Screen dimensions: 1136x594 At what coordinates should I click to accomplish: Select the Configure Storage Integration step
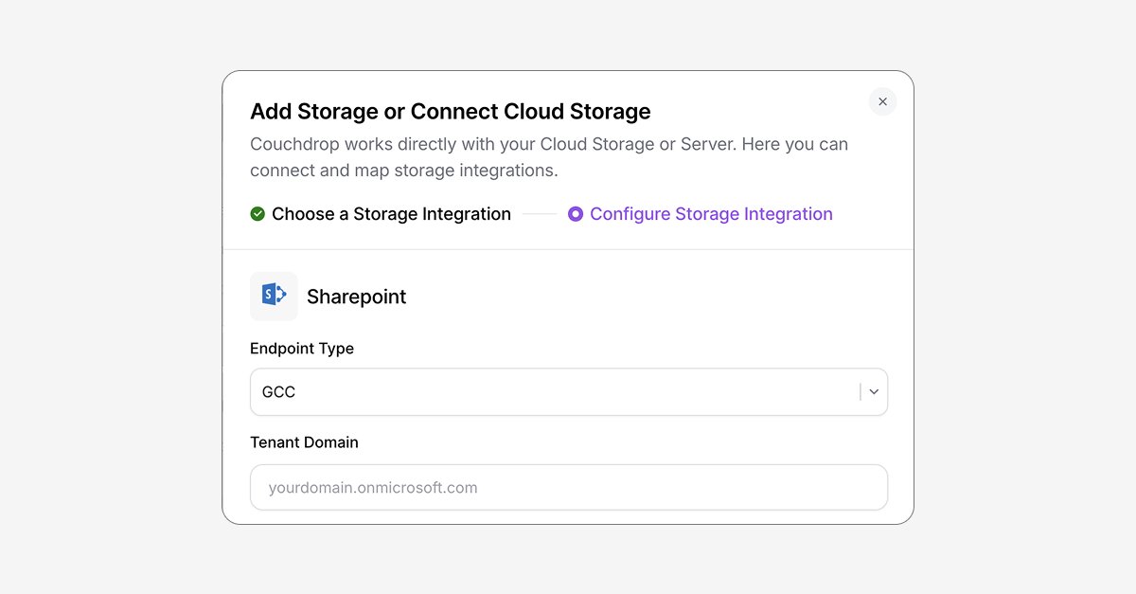click(x=711, y=214)
